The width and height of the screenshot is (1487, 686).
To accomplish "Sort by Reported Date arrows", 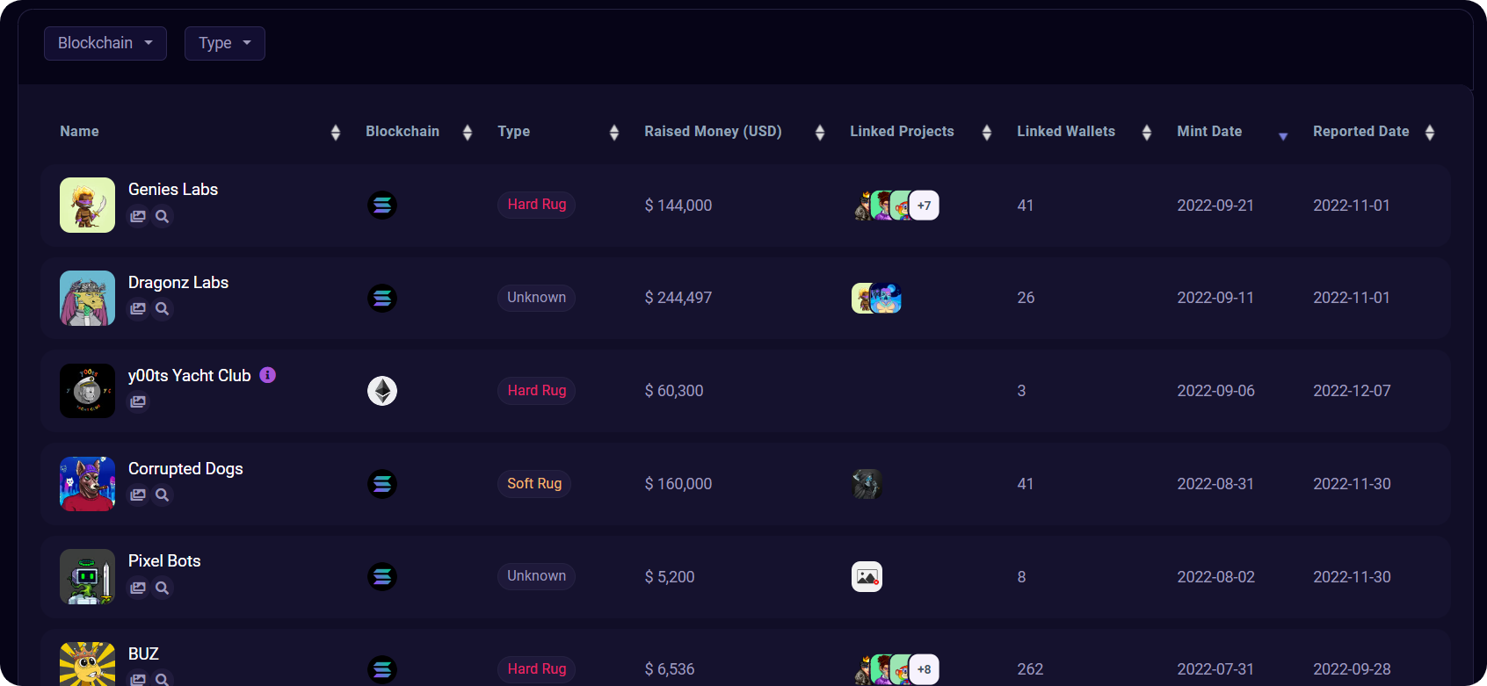I will click(1430, 133).
